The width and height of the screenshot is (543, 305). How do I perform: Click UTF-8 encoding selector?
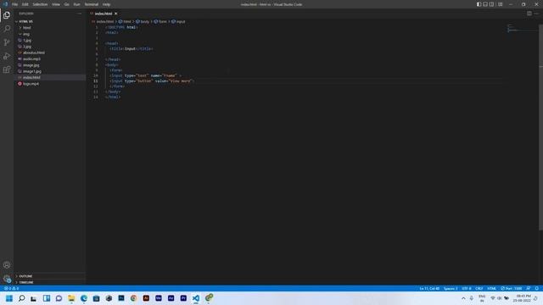coord(467,288)
